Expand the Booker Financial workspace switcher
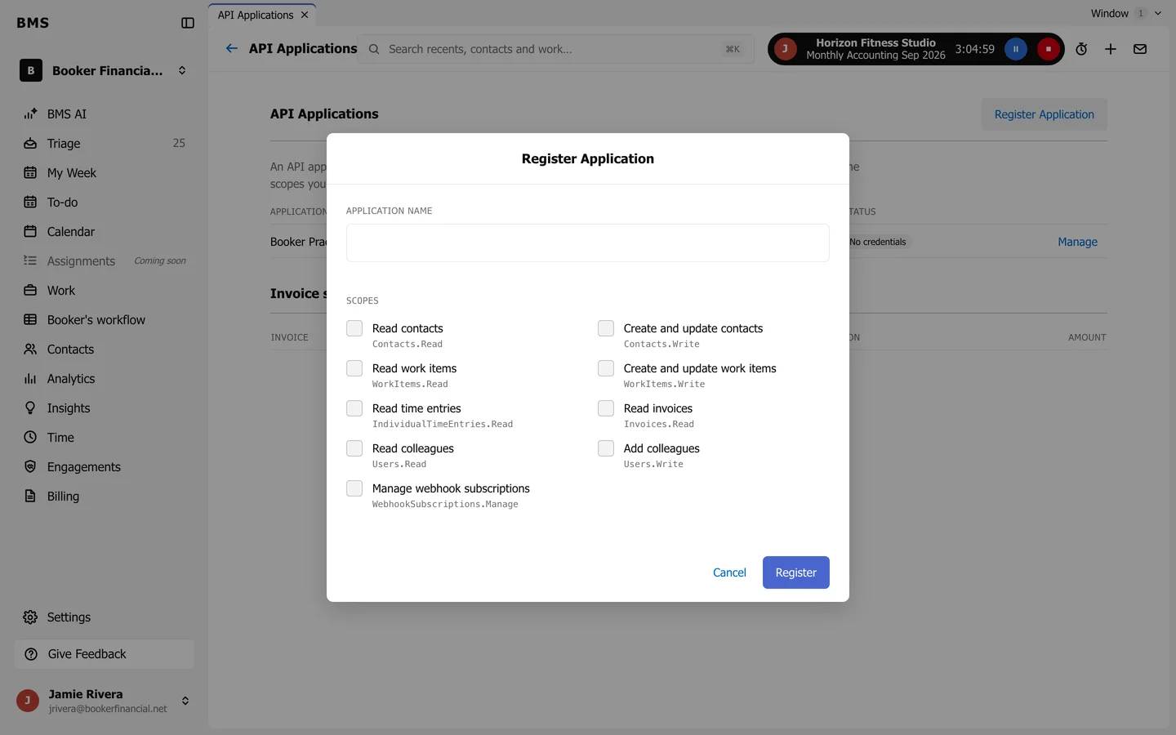This screenshot has height=735, width=1176. [104, 71]
